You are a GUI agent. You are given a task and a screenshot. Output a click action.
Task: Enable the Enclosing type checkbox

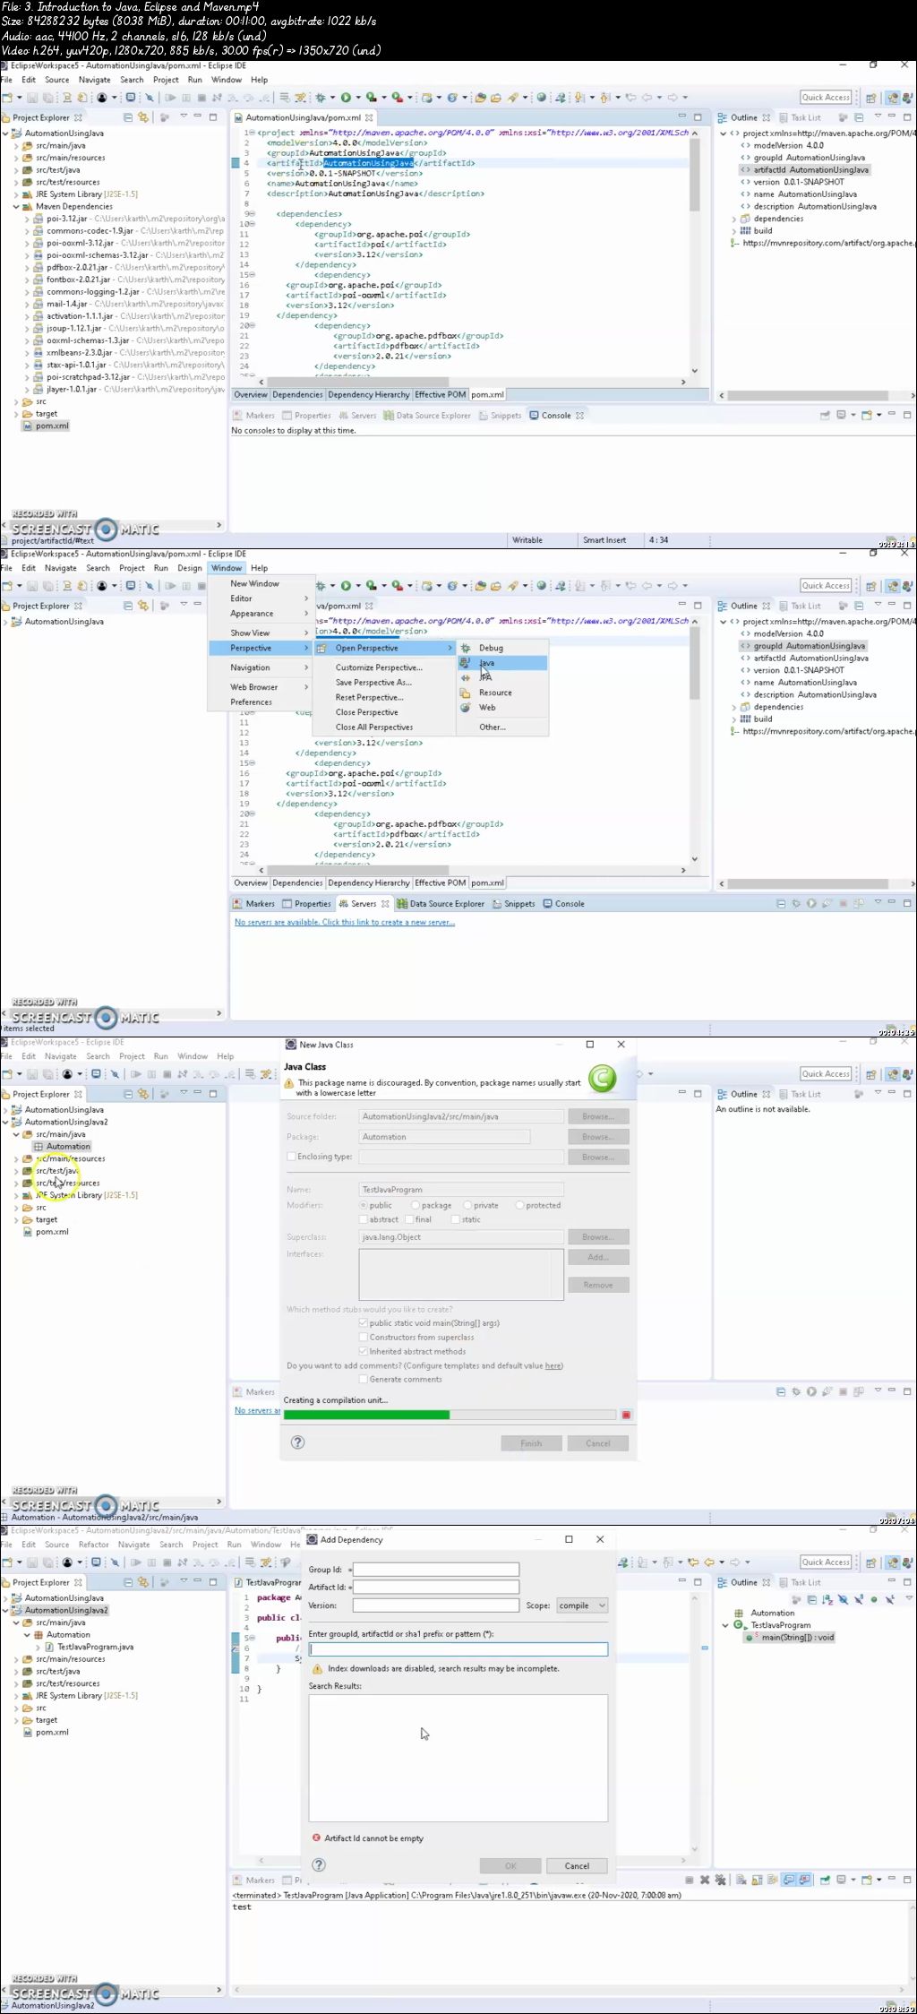click(x=291, y=1157)
